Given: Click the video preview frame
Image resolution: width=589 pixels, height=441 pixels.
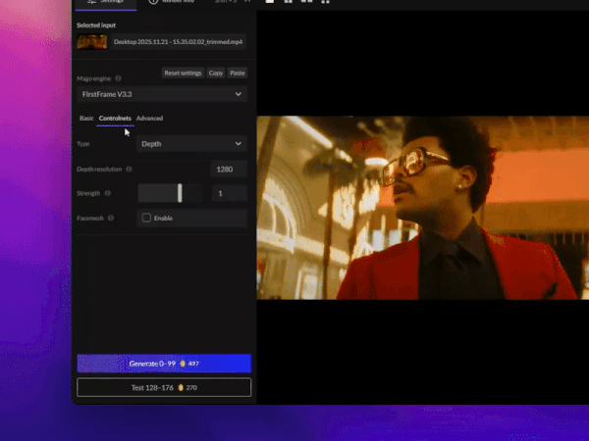Looking at the screenshot, I should click(x=422, y=208).
